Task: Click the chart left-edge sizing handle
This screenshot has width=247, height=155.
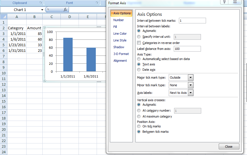Action: point(44,54)
